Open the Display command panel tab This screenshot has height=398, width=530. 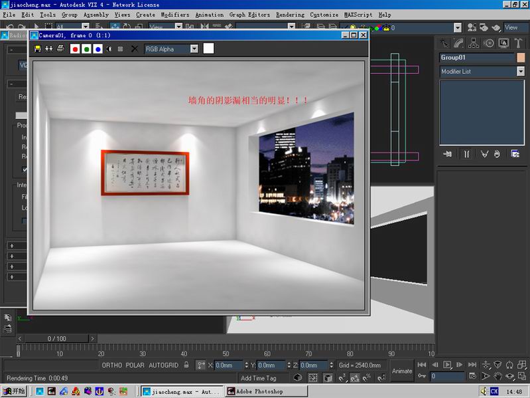click(503, 43)
